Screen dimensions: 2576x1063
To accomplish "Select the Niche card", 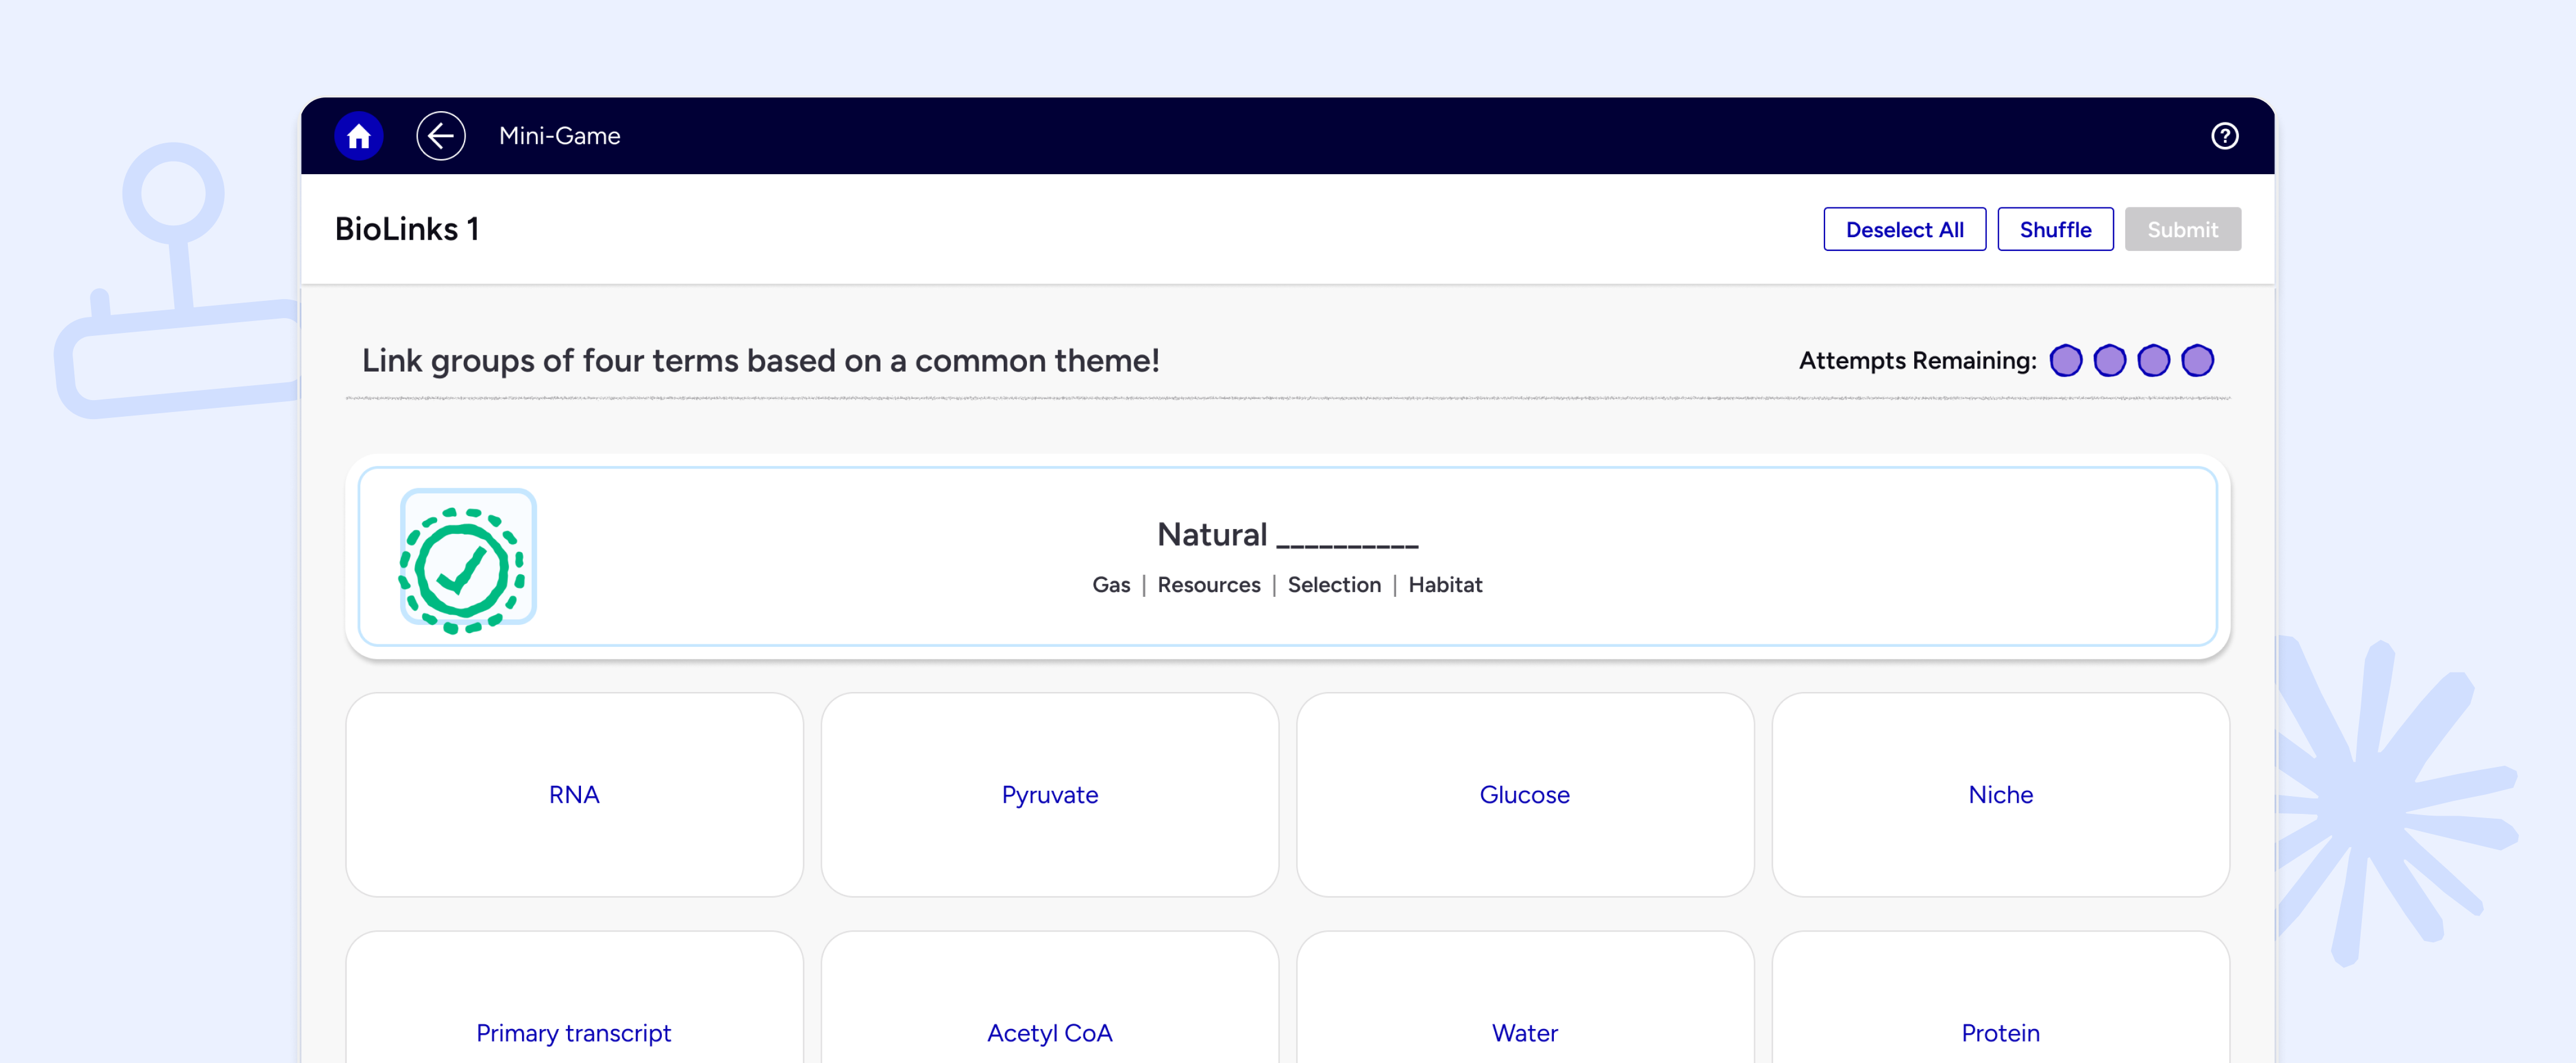I will (2001, 795).
